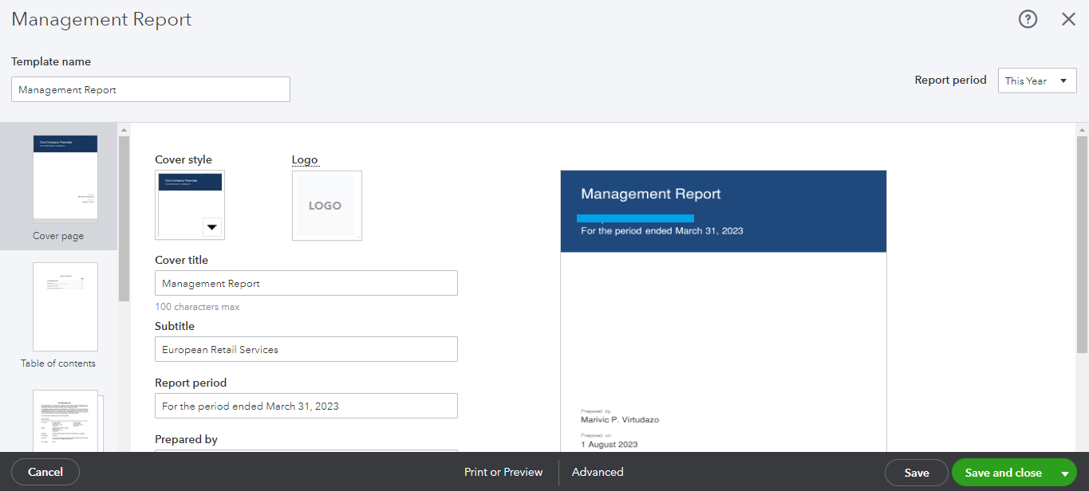Click the Report period text field
The height and width of the screenshot is (491, 1089).
[x=306, y=406]
